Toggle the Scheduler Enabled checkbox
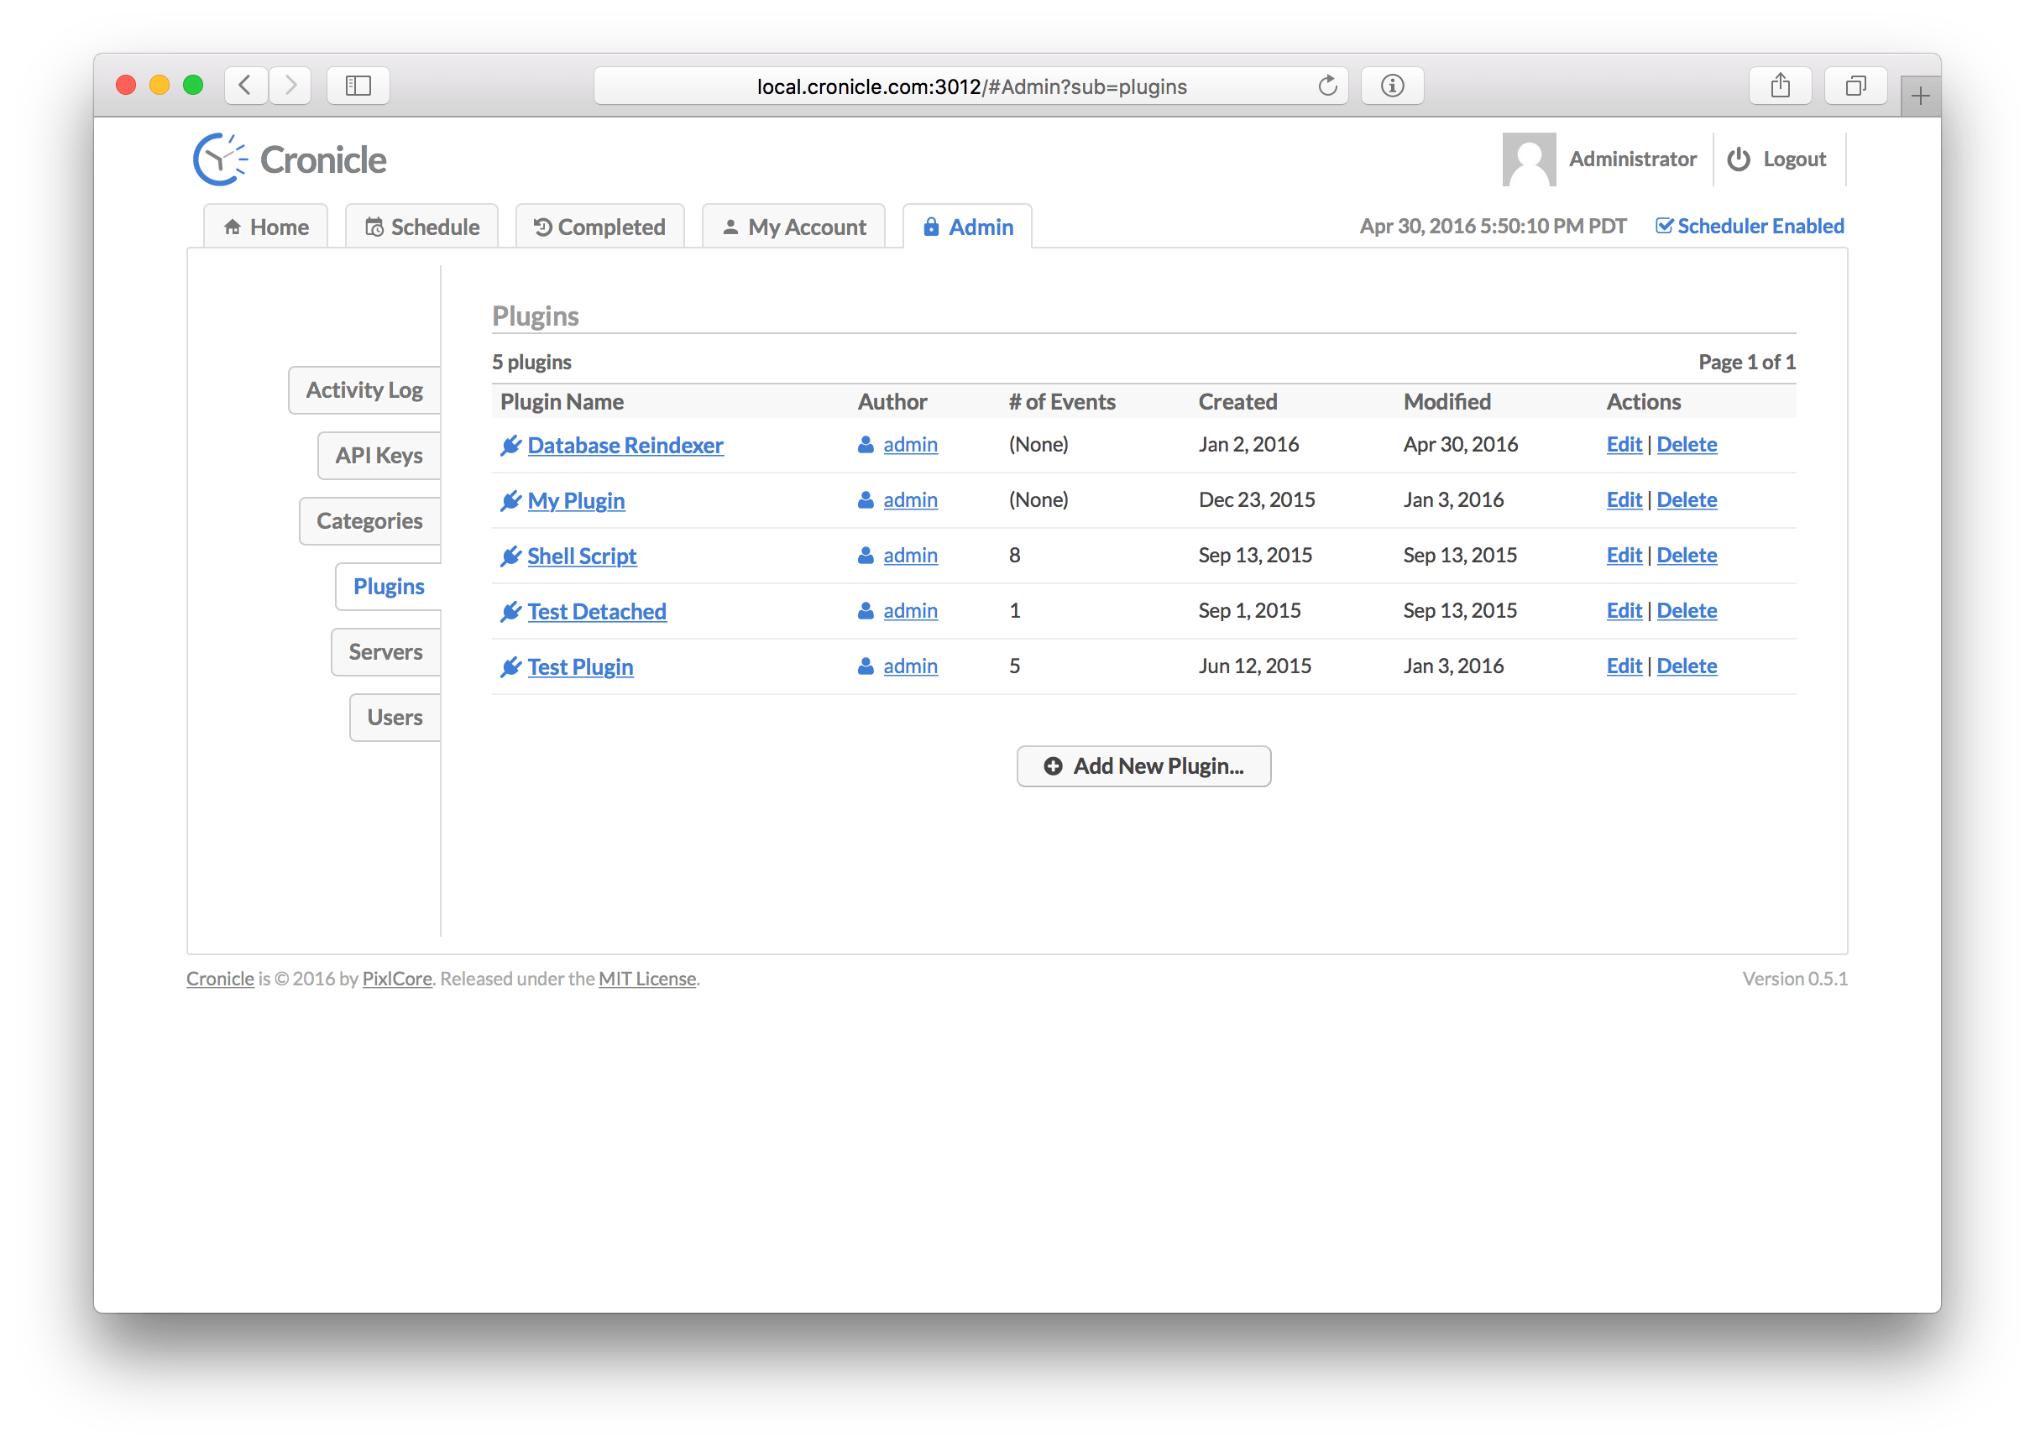This screenshot has width=2035, height=1447. 1666,226
